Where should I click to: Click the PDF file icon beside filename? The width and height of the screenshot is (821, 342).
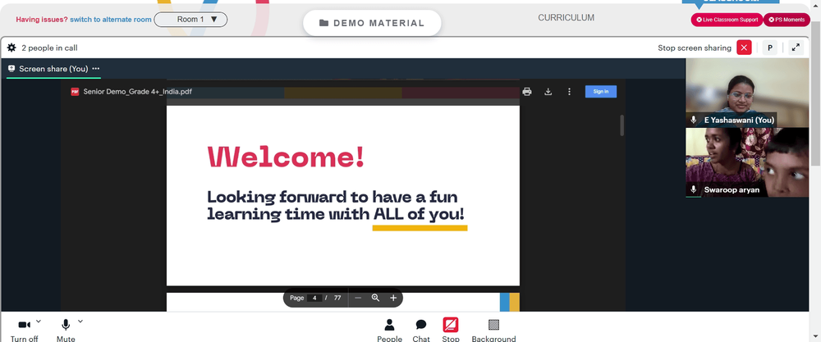click(75, 92)
